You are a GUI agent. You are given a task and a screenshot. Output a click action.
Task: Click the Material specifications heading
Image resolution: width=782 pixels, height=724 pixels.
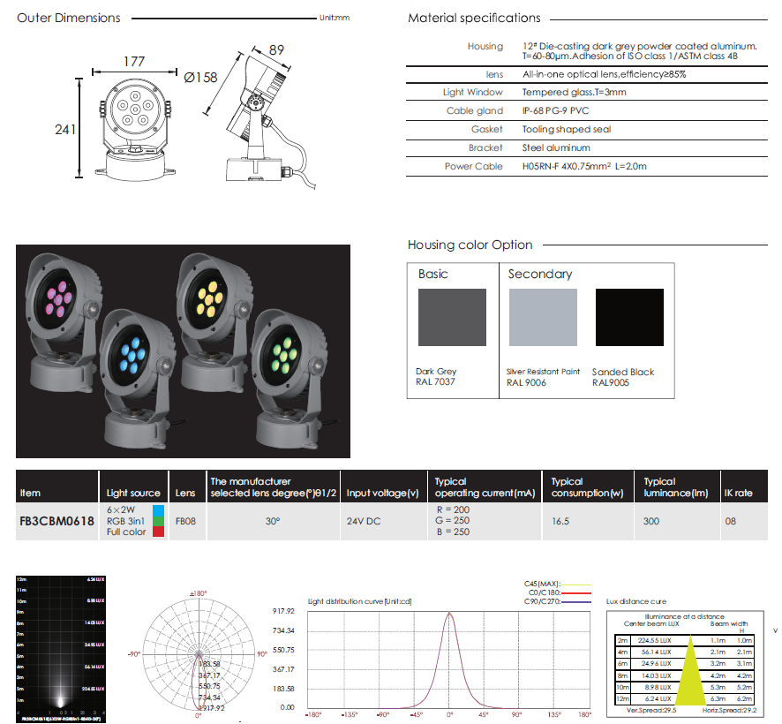[x=474, y=18]
